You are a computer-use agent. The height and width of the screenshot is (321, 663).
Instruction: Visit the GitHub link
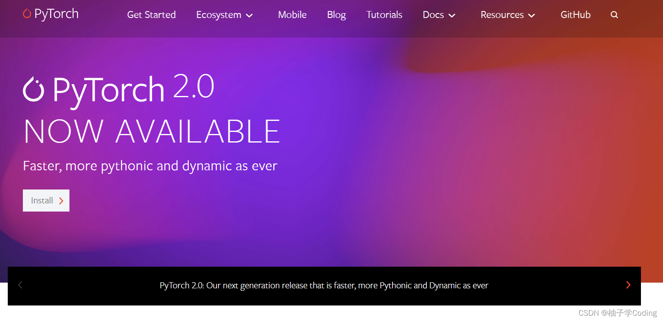575,15
